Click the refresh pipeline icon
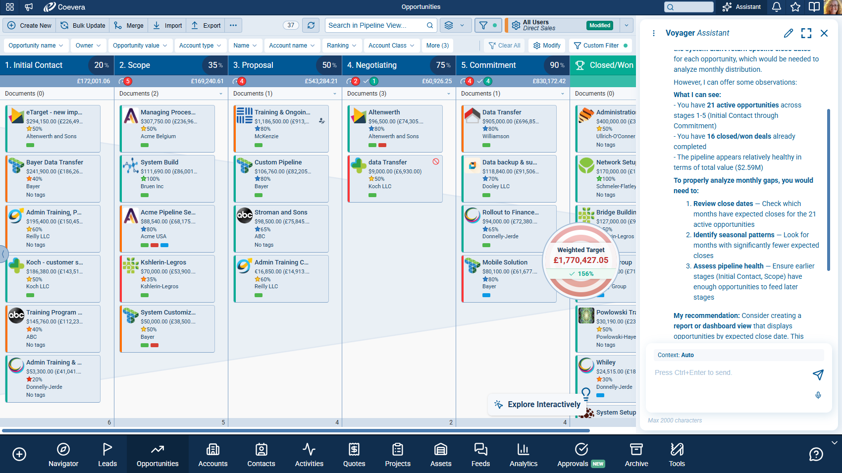Screen dimensions: 842x473 [x=311, y=25]
